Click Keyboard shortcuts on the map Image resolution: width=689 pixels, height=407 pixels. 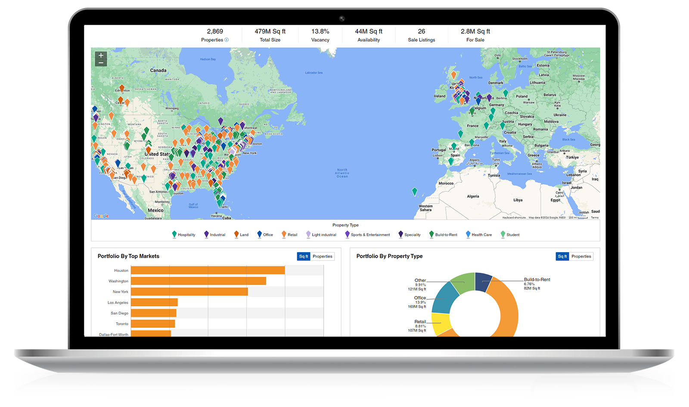[x=514, y=218]
